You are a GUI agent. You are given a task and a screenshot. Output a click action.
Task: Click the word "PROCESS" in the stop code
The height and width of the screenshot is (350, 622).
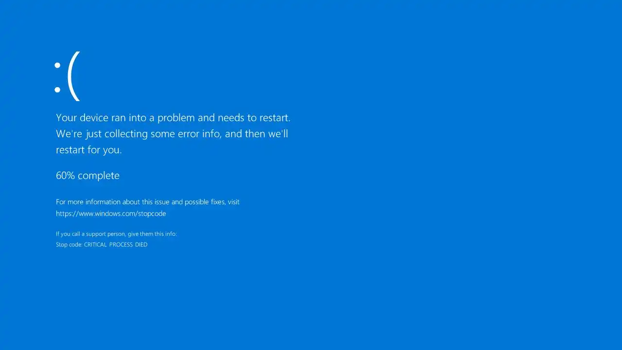pyautogui.click(x=121, y=245)
